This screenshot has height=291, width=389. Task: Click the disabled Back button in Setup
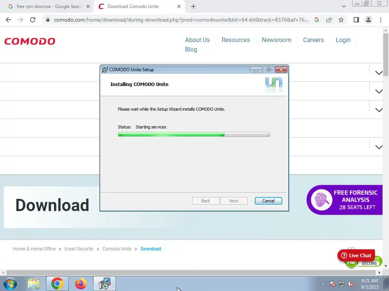(206, 201)
